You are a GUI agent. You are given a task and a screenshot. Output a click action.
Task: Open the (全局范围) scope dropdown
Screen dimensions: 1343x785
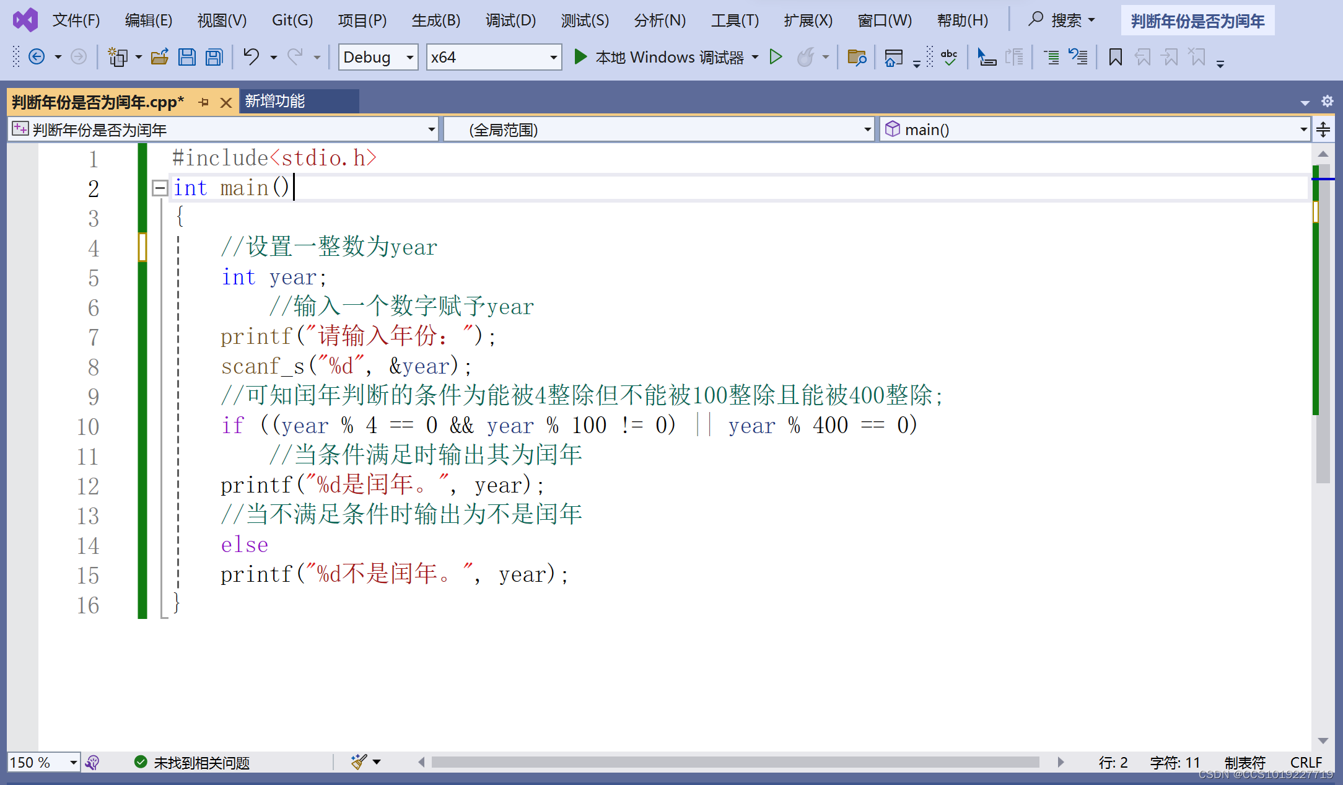tap(659, 129)
